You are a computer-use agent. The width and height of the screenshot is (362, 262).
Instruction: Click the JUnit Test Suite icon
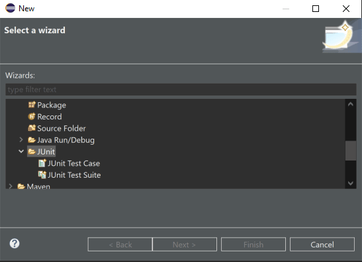click(x=42, y=174)
